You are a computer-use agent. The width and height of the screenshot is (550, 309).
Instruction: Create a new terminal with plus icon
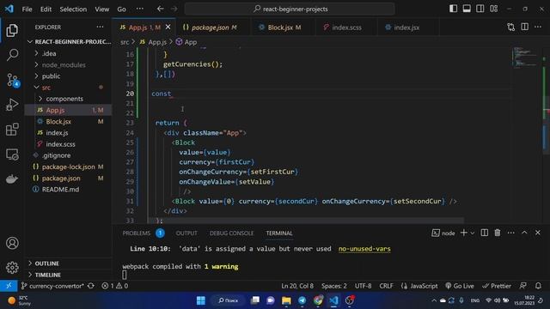click(x=464, y=233)
